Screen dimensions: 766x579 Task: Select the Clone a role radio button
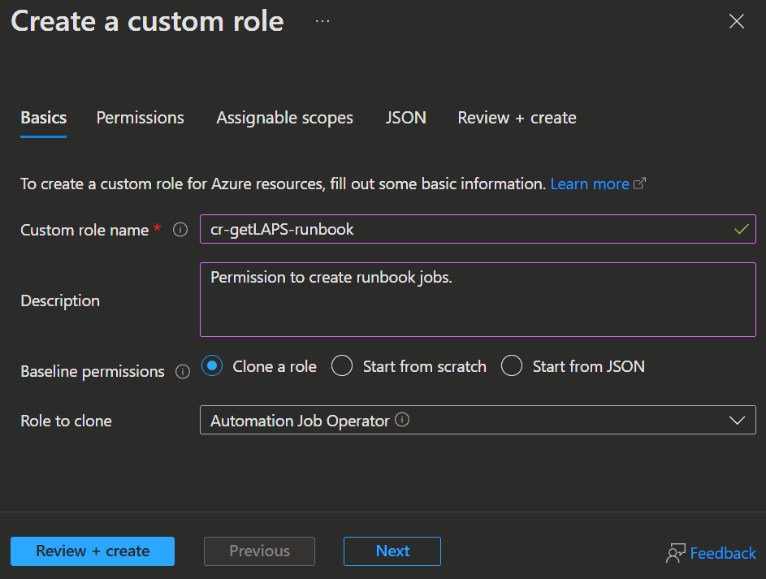(212, 366)
